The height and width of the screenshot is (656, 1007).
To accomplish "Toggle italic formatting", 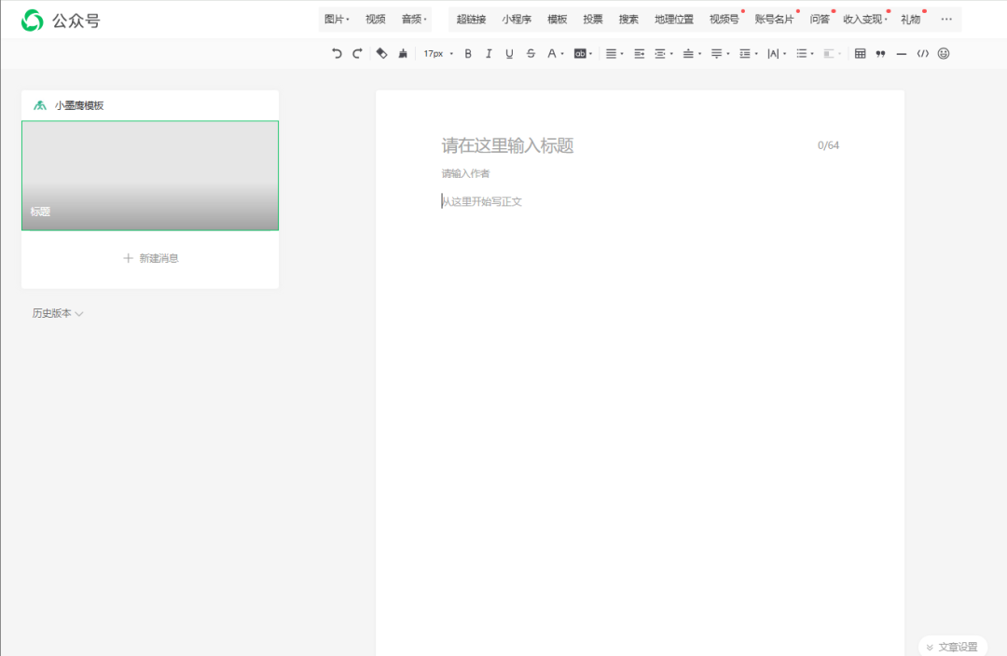I will (x=489, y=54).
